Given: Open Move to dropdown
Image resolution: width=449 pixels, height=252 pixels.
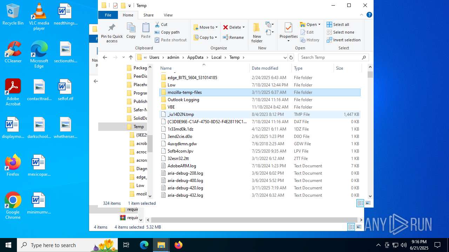Looking at the screenshot, I should (x=206, y=27).
